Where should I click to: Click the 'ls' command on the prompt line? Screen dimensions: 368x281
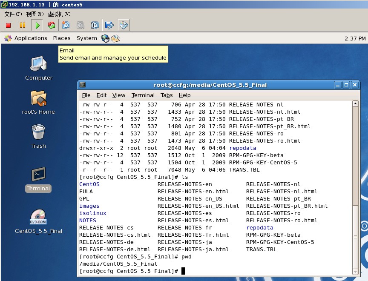185,177
